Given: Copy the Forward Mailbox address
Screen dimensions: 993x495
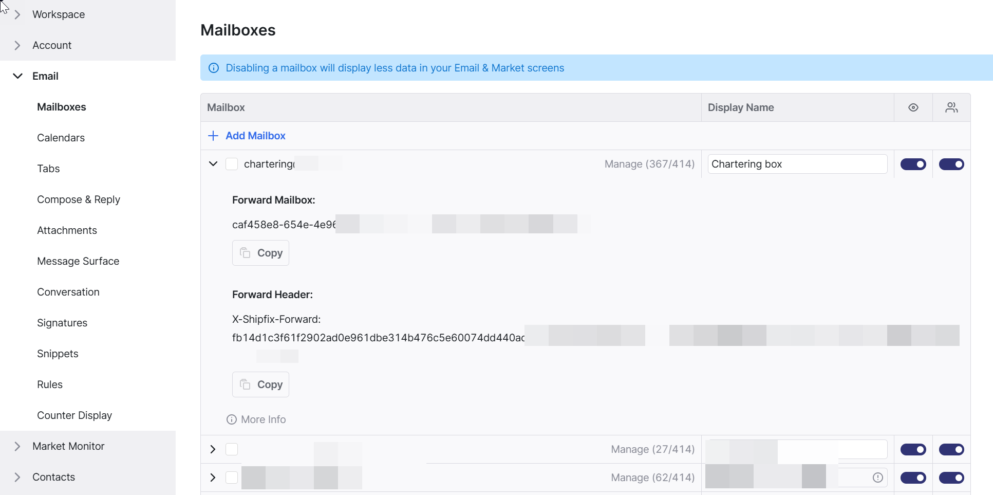Looking at the screenshot, I should [260, 253].
